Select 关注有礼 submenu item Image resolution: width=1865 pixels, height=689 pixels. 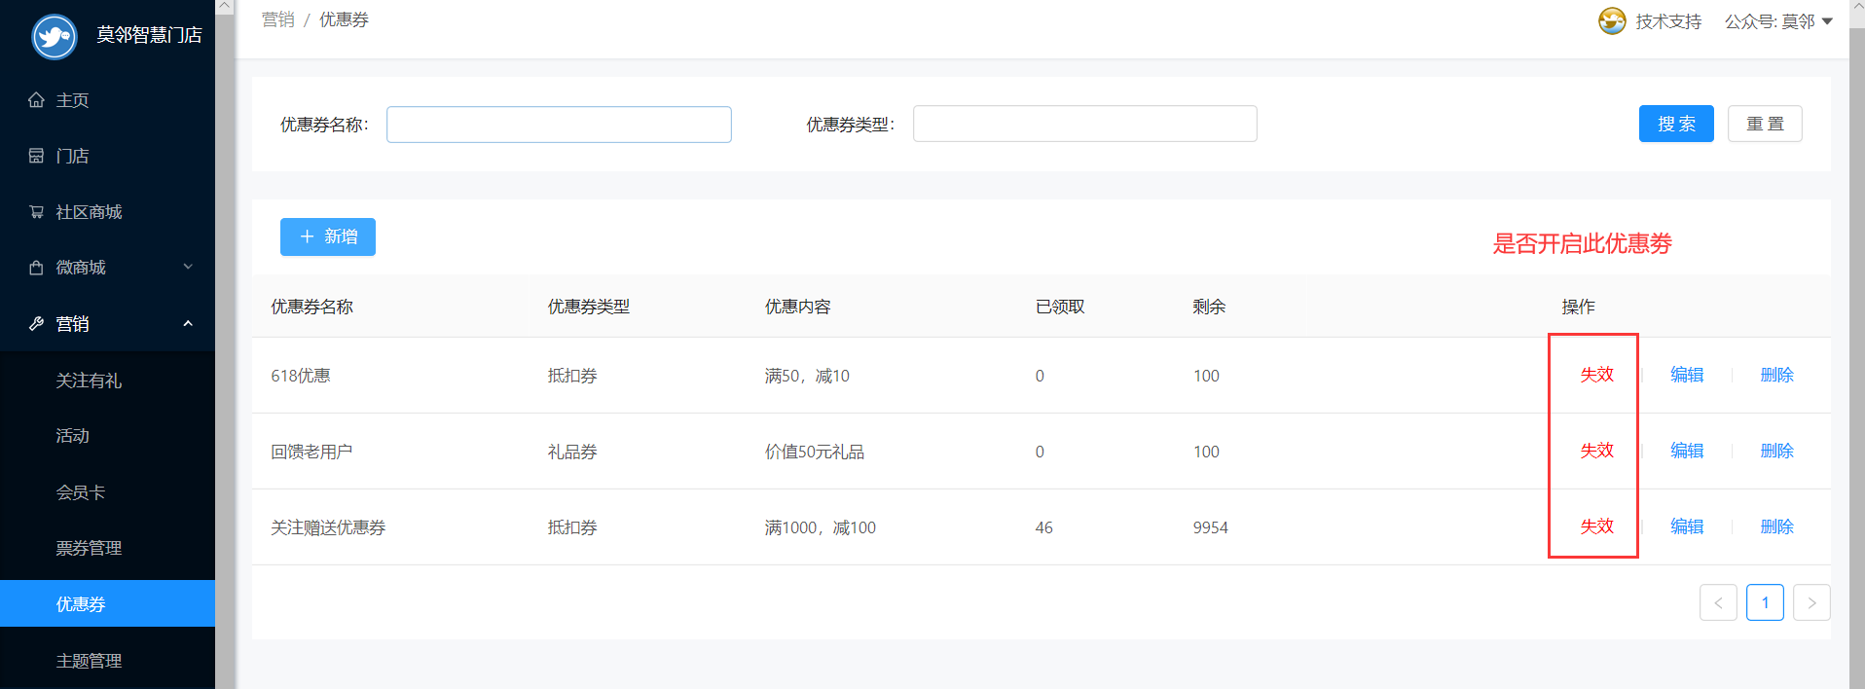click(107, 381)
